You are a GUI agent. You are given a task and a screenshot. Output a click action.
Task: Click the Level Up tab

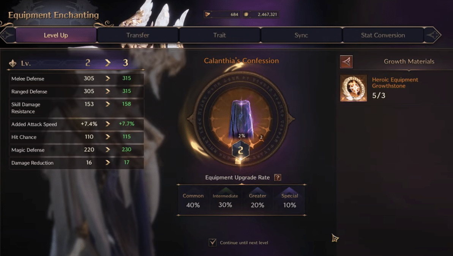56,35
